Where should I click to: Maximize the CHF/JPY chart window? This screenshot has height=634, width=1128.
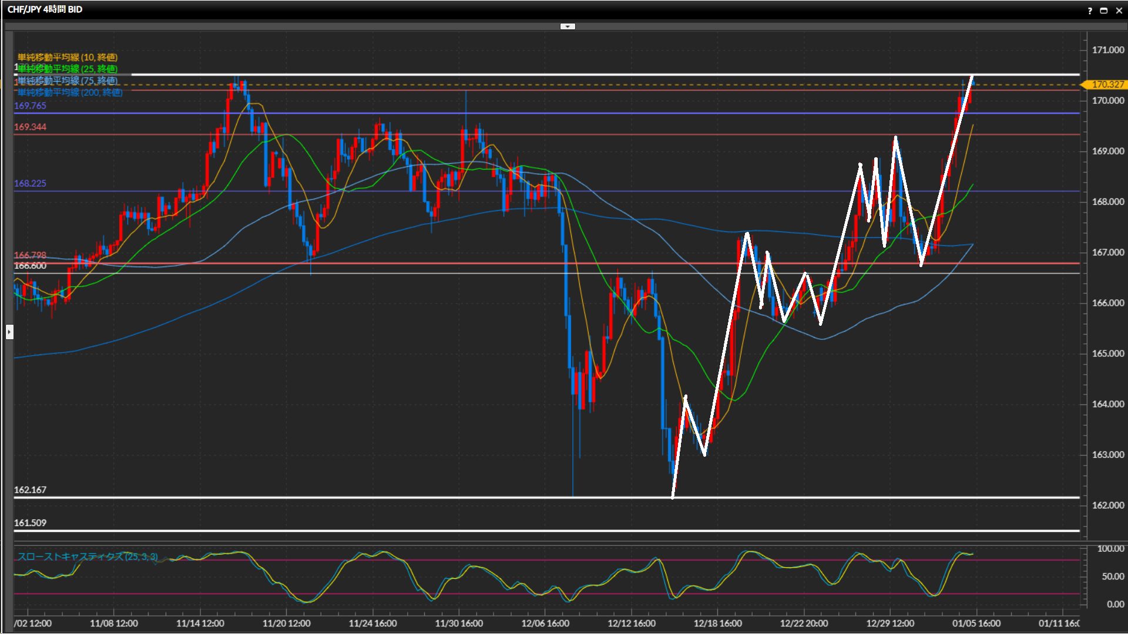tap(1104, 11)
